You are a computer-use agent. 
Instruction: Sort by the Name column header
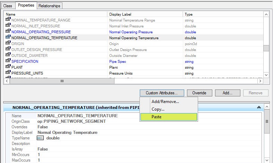click(55, 14)
